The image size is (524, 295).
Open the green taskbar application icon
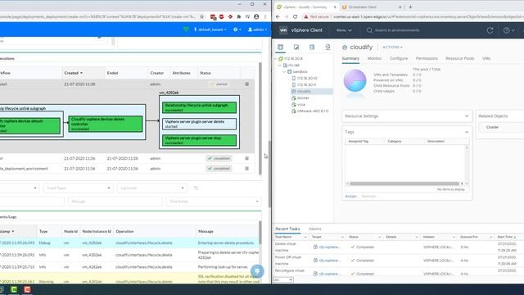click(x=14, y=289)
